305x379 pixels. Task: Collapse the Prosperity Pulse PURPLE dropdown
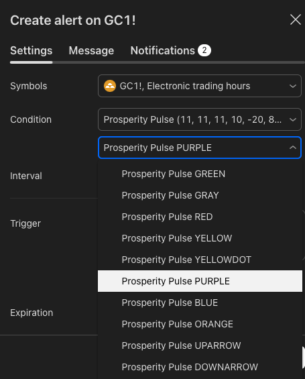(x=293, y=148)
